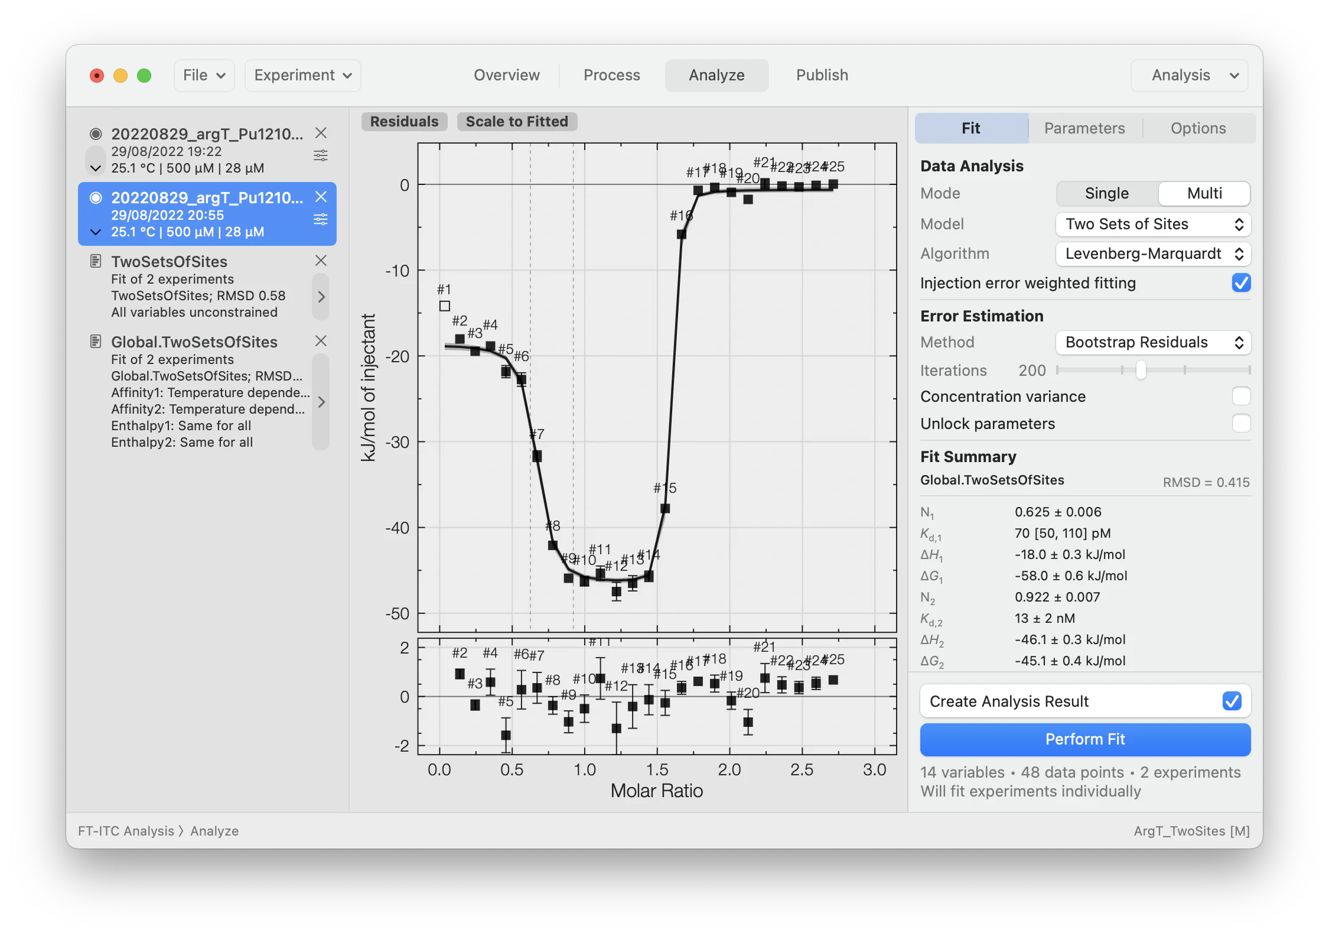This screenshot has height=936, width=1329.
Task: Click the Kd,2 value 13 ± 2 nM
Action: coord(1044,619)
